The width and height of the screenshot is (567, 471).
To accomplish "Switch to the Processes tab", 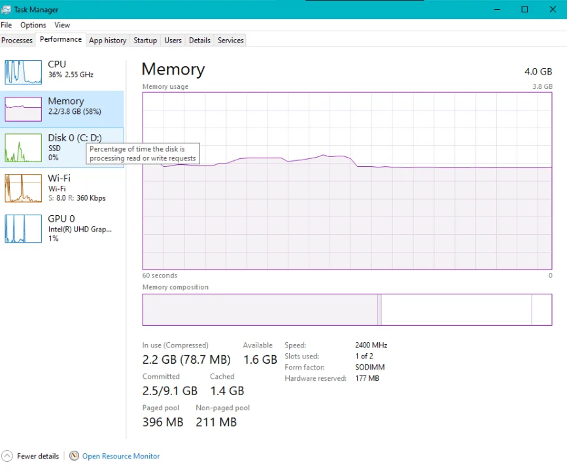I will [17, 40].
